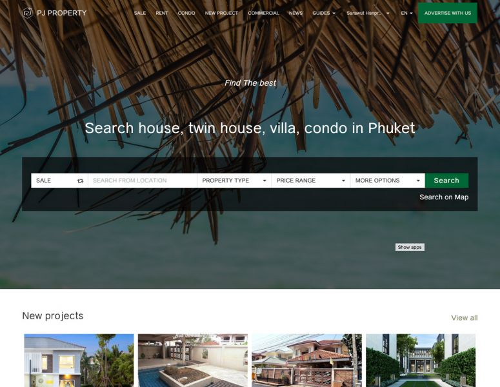Open the Commercial listings menu

(x=263, y=13)
